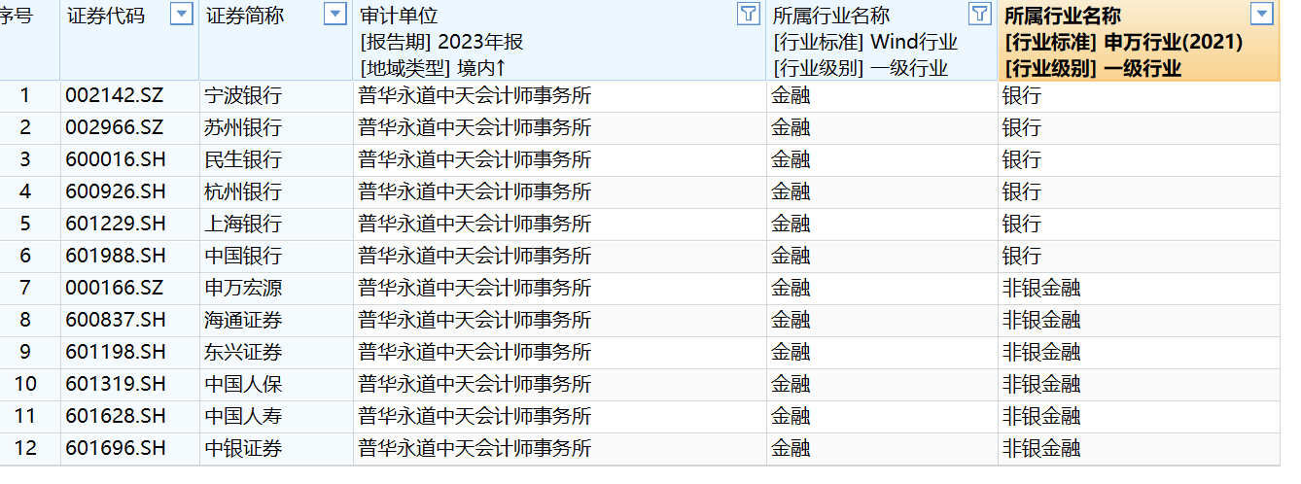Click the 中银证券 name cell
This screenshot has height=484, width=1301.
coord(276,449)
